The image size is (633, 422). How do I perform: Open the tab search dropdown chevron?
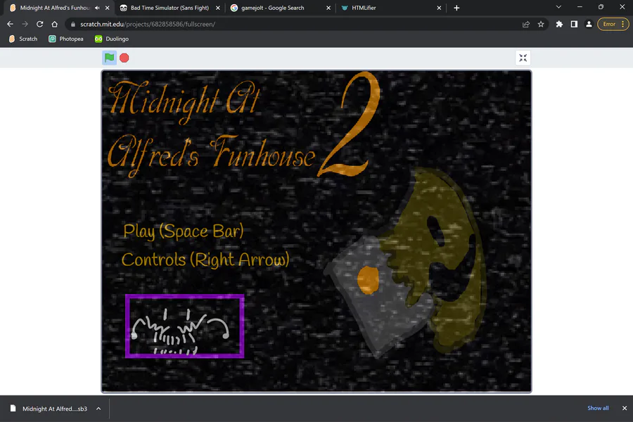(x=558, y=7)
